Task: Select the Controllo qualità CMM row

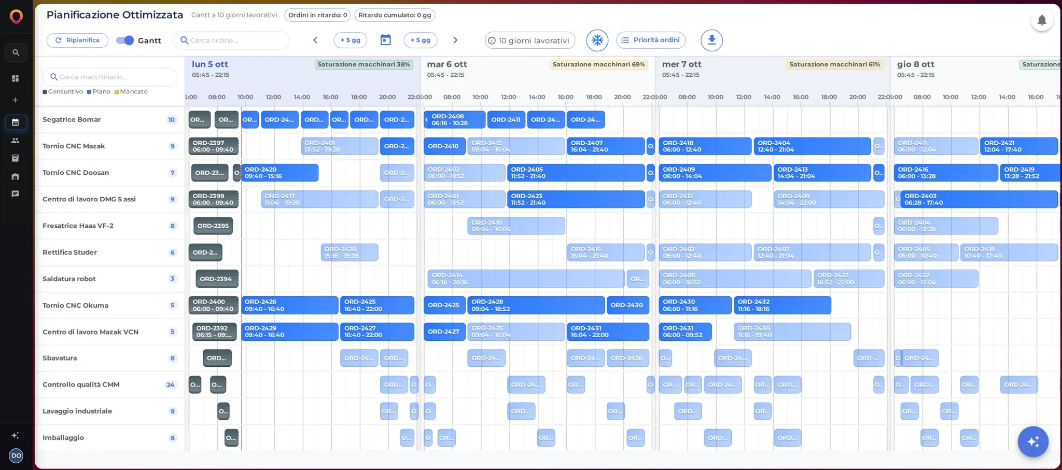Action: click(x=110, y=384)
